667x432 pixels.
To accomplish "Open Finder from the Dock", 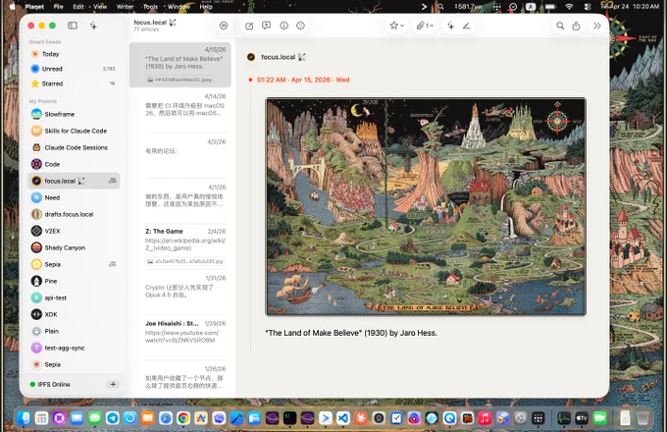I will click(x=24, y=418).
